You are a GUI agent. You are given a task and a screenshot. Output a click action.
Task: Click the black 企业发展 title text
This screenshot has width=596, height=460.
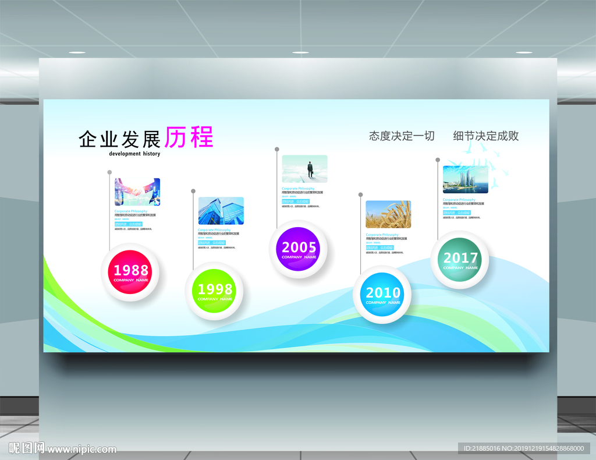(x=120, y=139)
